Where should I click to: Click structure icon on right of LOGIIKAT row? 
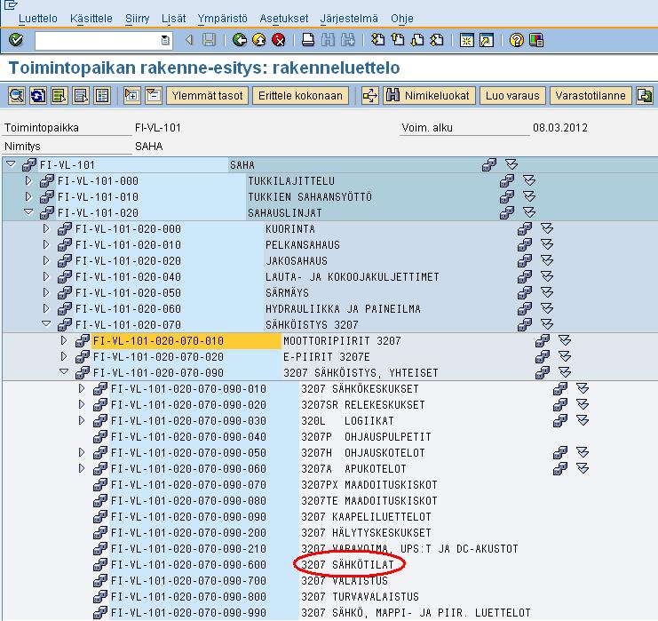point(560,420)
